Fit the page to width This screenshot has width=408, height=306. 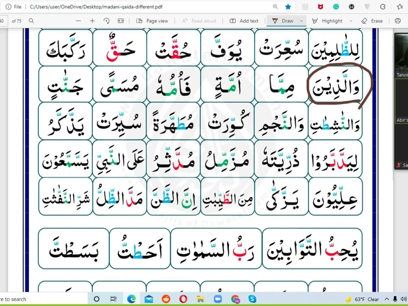click(120, 21)
